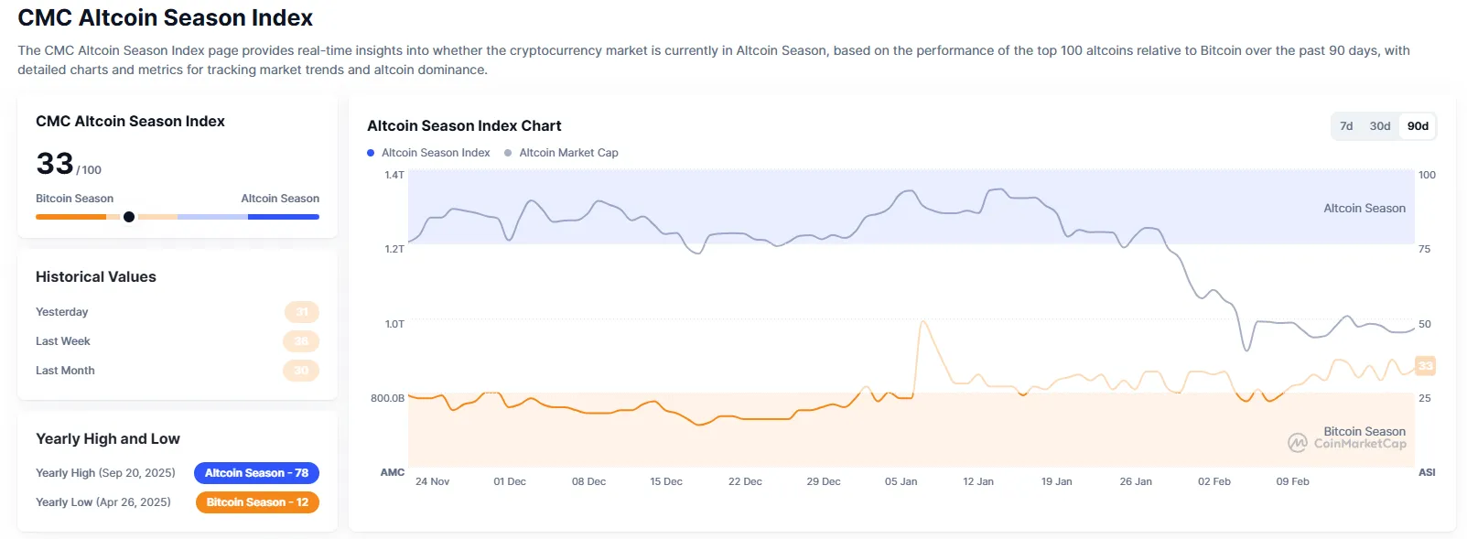Click the orange 33 current value chart label

[x=1425, y=366]
